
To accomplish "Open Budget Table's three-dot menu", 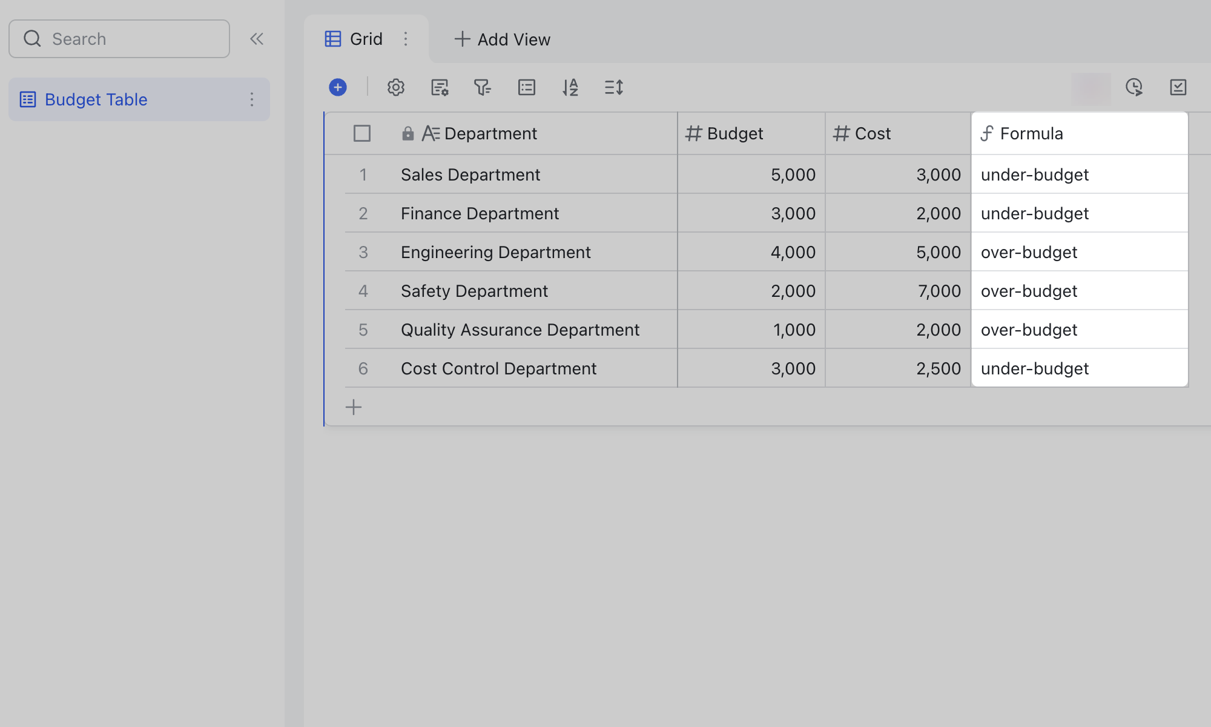I will coord(252,99).
